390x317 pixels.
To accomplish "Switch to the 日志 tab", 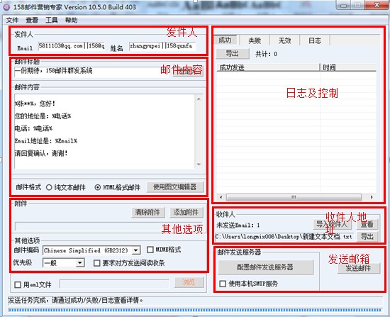I will 315,40.
